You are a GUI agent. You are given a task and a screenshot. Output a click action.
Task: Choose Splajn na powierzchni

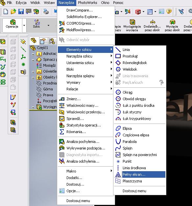click(140, 155)
